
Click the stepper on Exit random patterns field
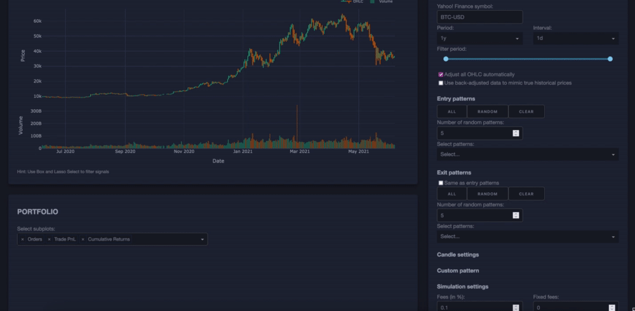coord(516,215)
